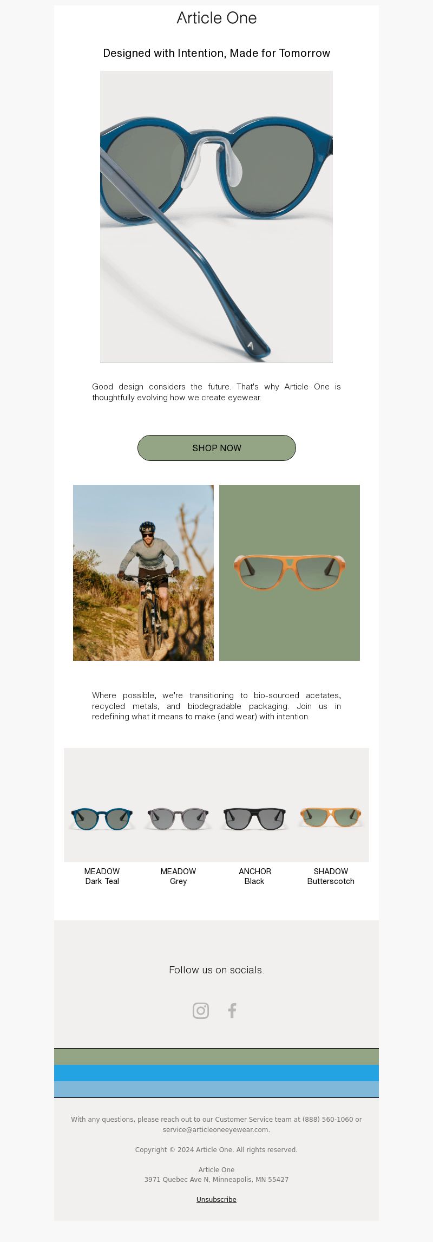Click the service@articleoneeyewear.com email address
The height and width of the screenshot is (1242, 433).
coord(216,1130)
